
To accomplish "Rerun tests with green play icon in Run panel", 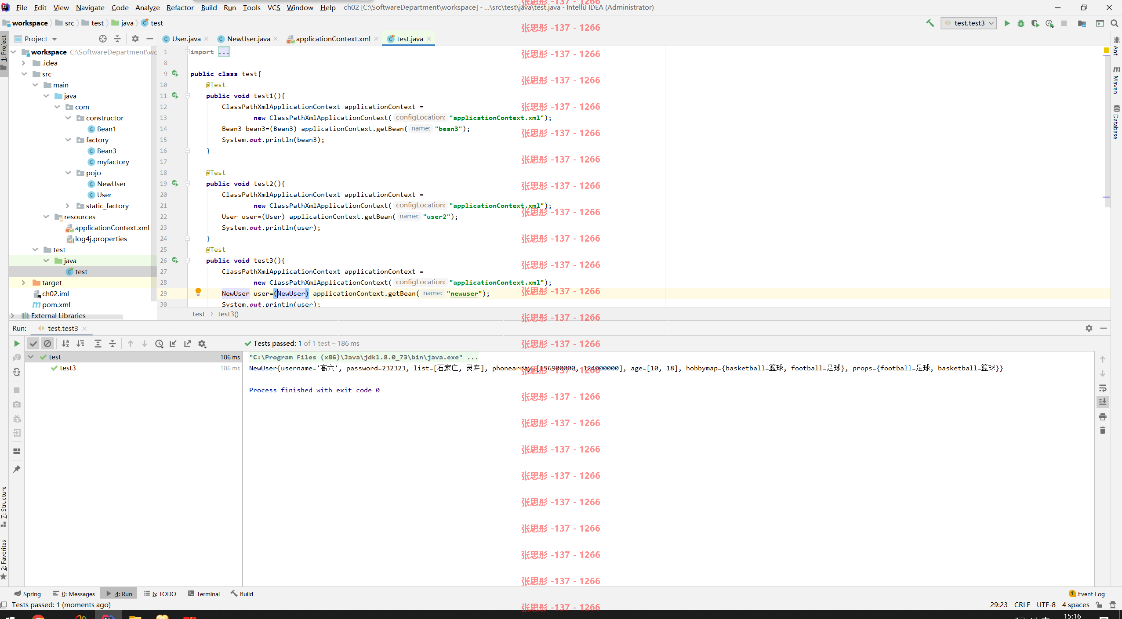I will pyautogui.click(x=17, y=344).
